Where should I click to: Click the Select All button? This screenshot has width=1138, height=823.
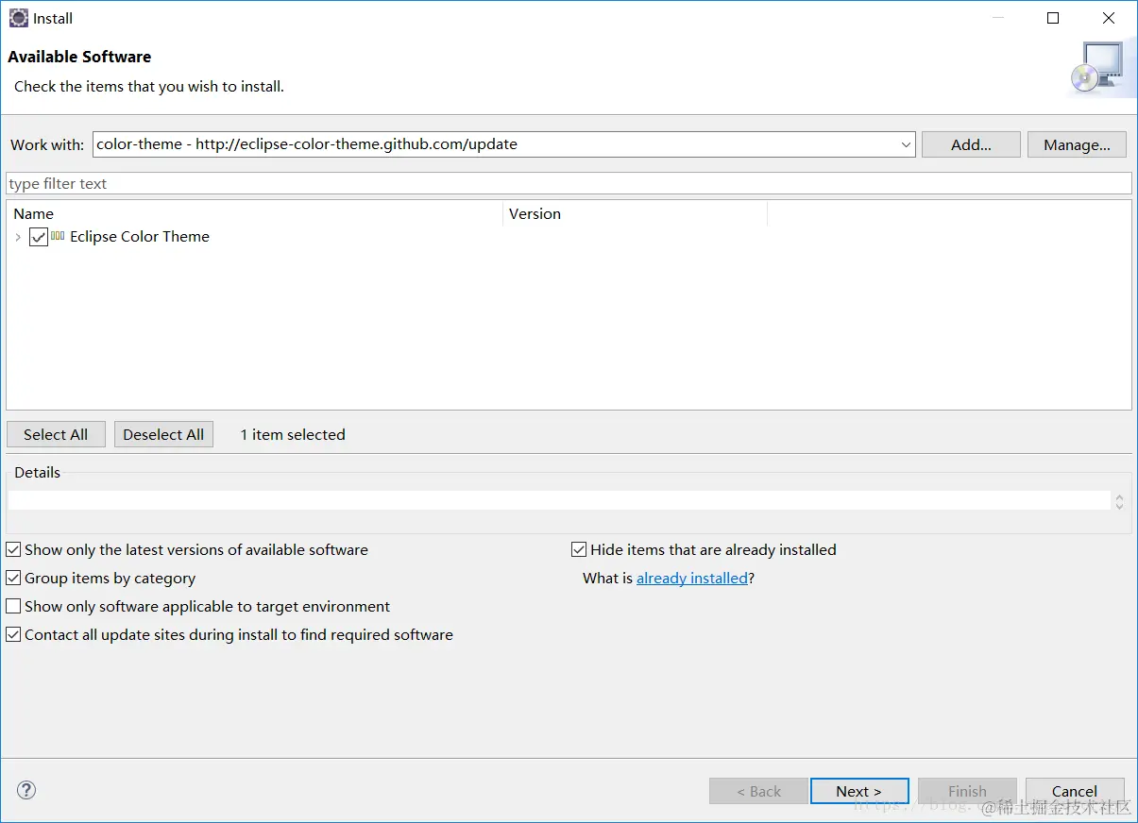(x=56, y=434)
